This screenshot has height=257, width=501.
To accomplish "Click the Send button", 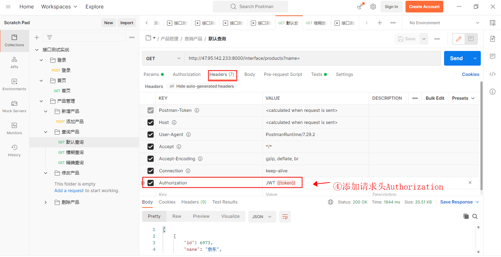I will click(x=457, y=58).
